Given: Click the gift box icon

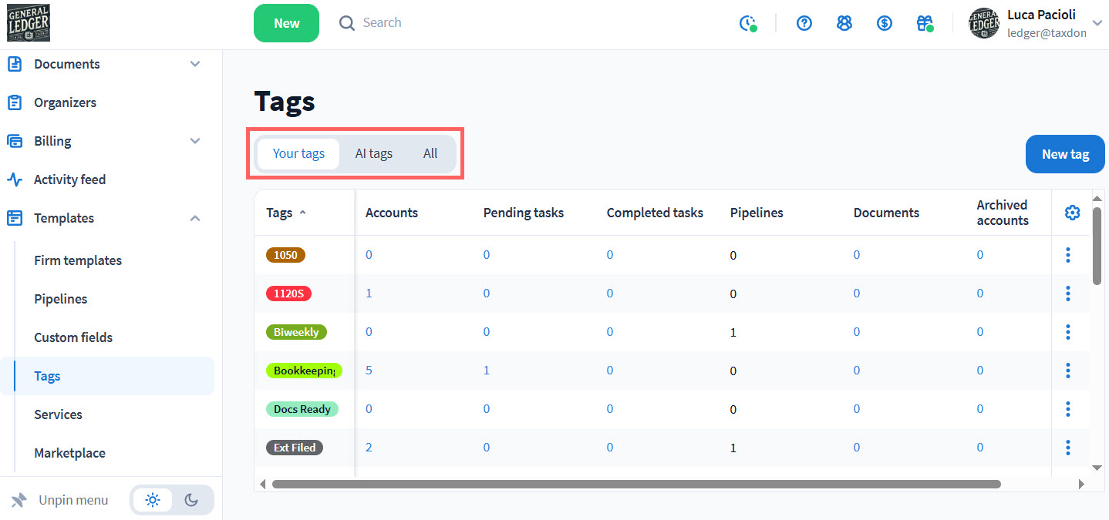Looking at the screenshot, I should point(924,23).
